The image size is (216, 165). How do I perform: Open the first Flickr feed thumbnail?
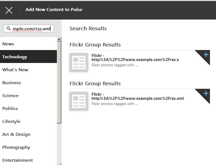point(79,63)
